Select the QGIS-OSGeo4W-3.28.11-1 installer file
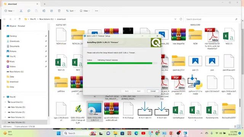Viewport: 244px width, 137px height. 95,112
